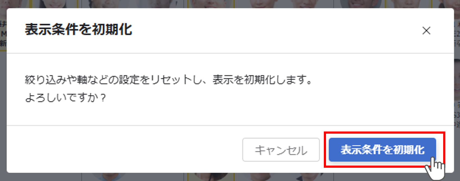Click the dimmed backdrop at bottom-left corner

click(x=3, y=177)
